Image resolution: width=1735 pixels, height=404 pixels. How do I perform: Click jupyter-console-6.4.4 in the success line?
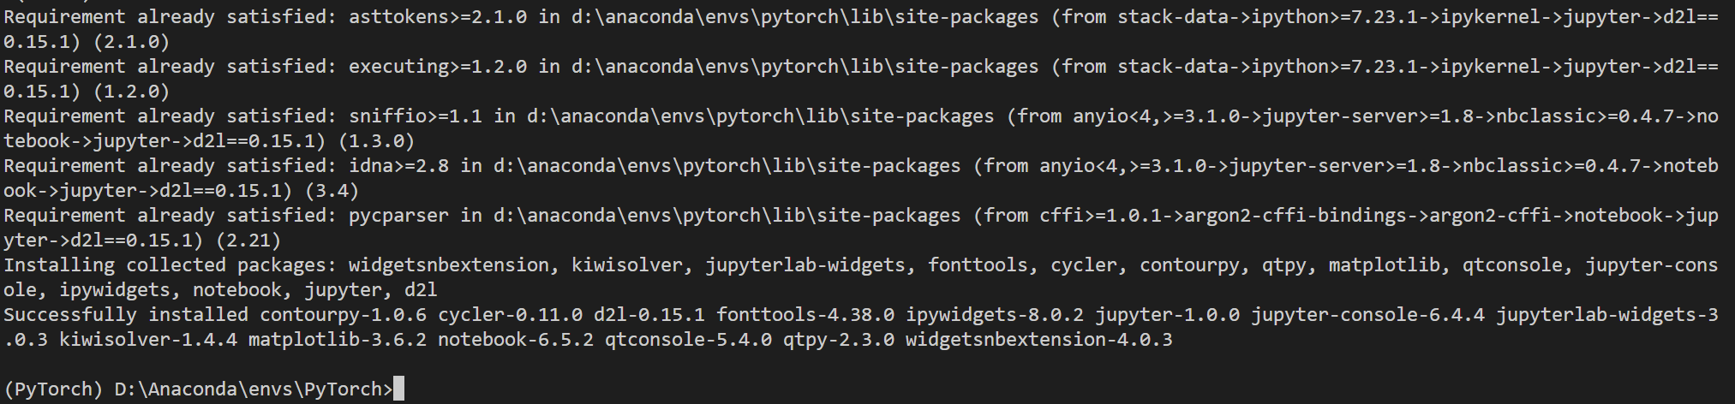coord(1368,315)
